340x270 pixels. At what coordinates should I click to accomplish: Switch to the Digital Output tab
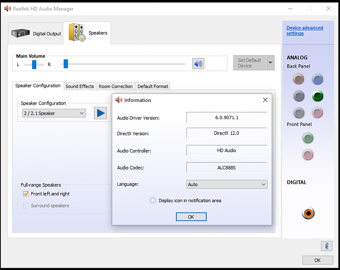[x=36, y=34]
